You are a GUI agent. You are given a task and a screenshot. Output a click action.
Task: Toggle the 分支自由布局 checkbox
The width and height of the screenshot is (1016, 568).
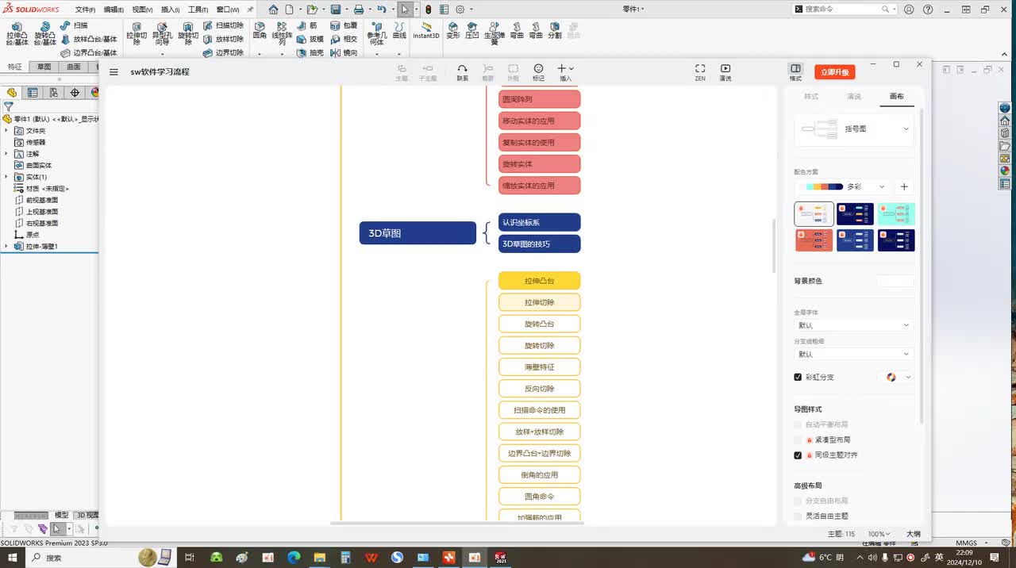point(798,501)
